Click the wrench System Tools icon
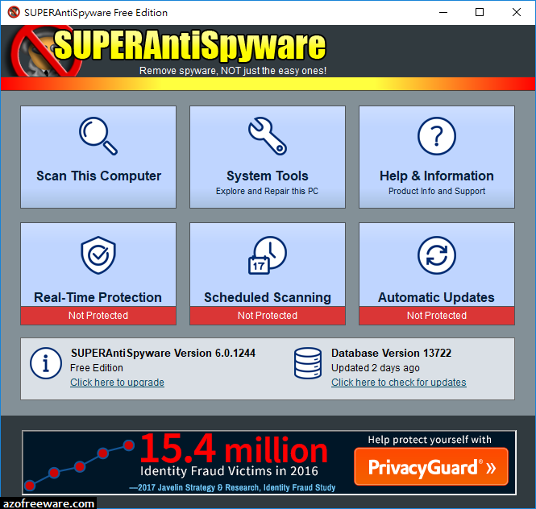Image resolution: width=536 pixels, height=509 pixels. (268, 136)
